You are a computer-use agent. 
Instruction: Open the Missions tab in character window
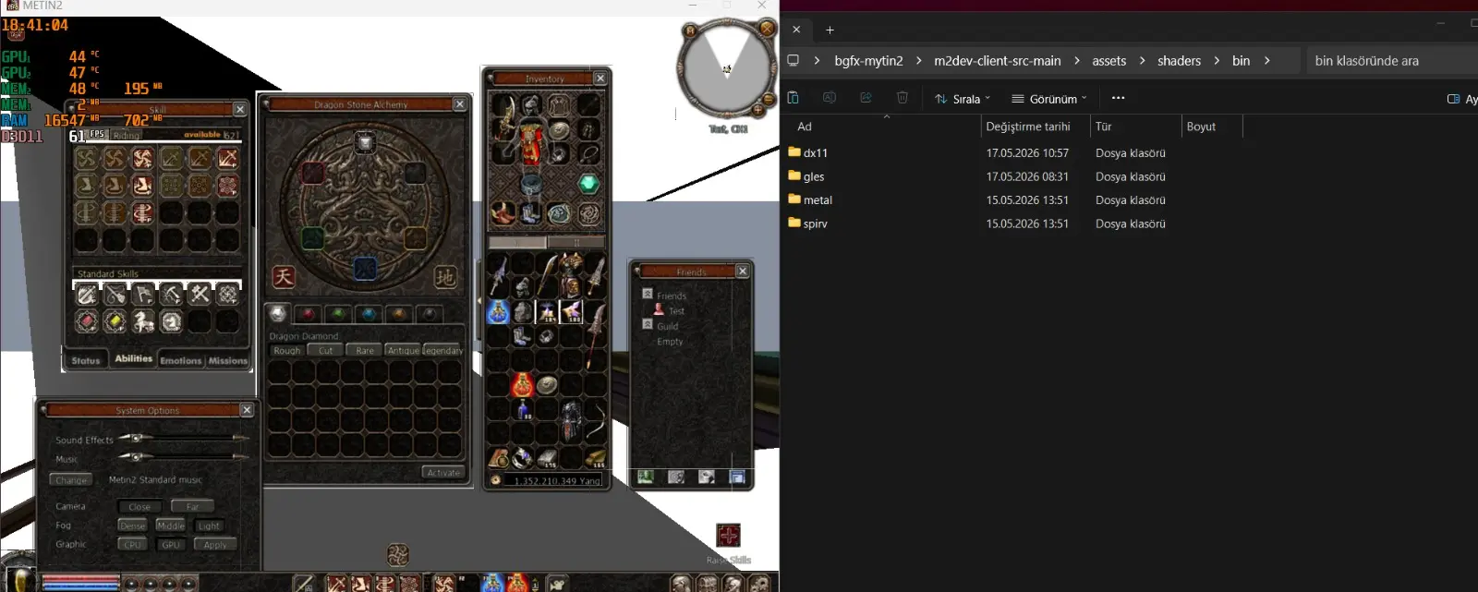(228, 360)
